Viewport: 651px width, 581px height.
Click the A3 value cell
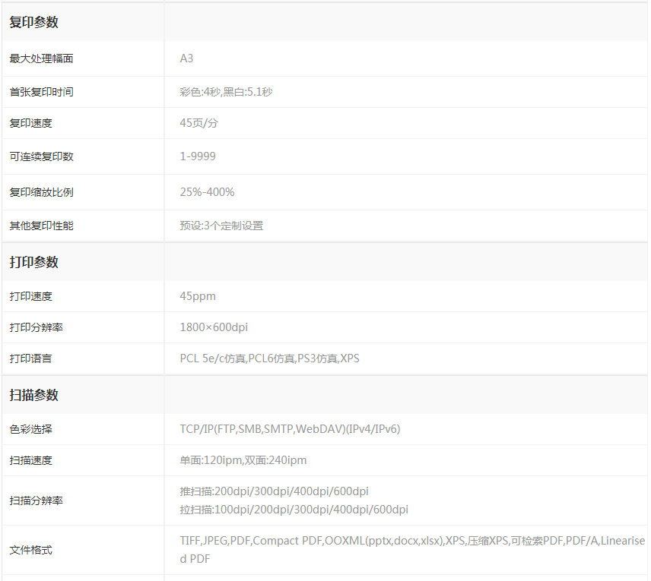pyautogui.click(x=186, y=58)
